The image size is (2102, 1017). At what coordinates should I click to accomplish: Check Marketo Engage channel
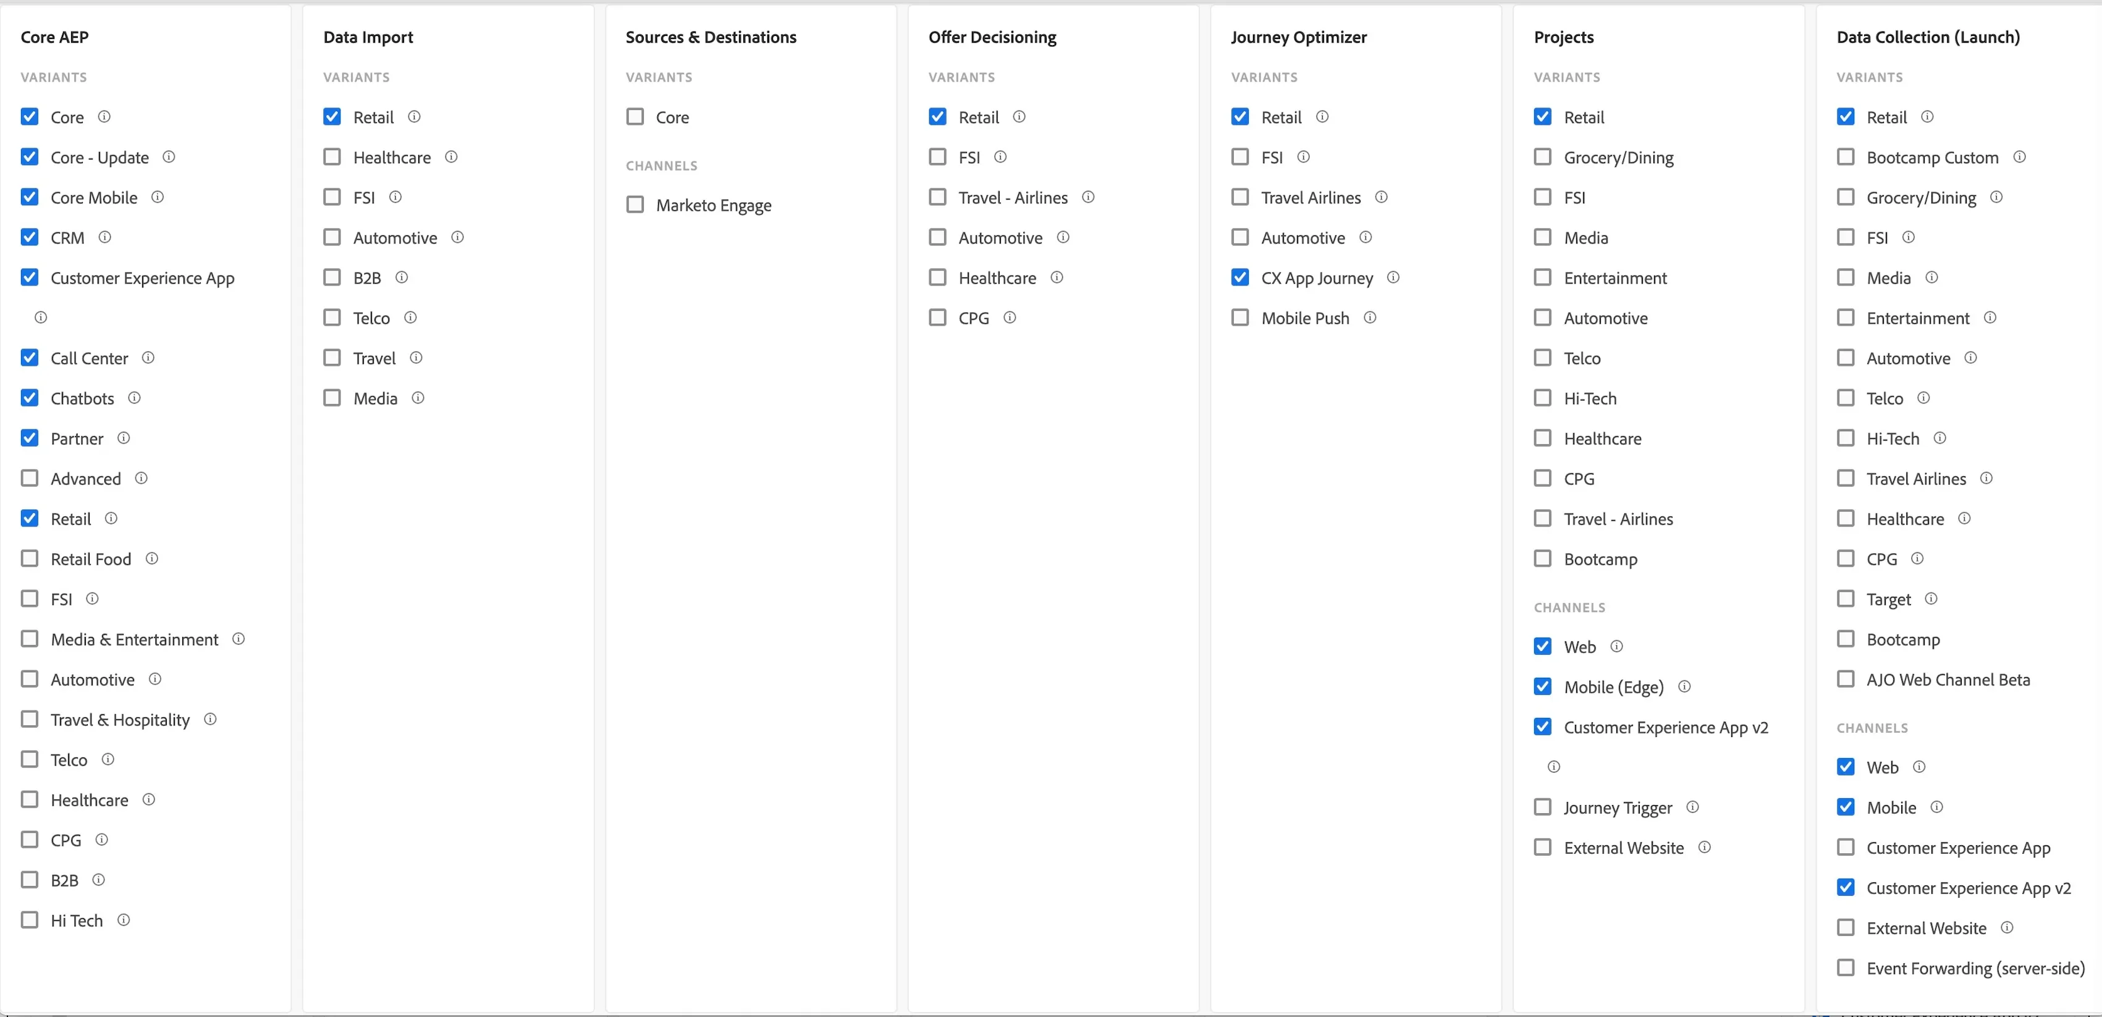[x=635, y=204]
